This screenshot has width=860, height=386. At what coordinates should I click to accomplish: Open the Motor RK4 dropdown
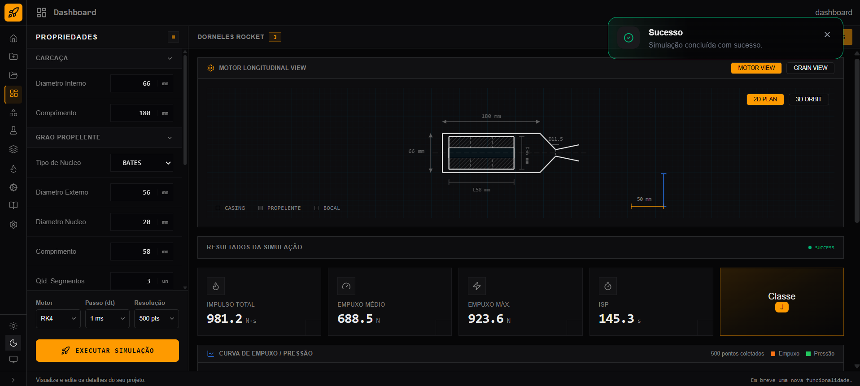click(x=58, y=318)
